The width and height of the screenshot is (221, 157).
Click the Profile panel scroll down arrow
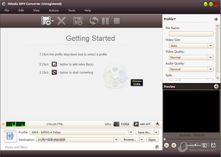pos(217,78)
